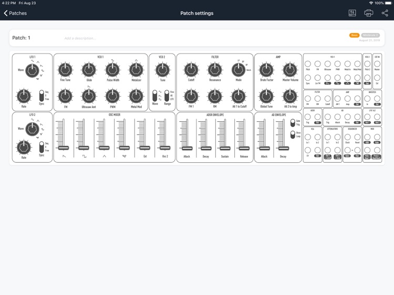Click the filter Resonance knob
Image resolution: width=394 pixels, height=295 pixels.
[x=214, y=69]
